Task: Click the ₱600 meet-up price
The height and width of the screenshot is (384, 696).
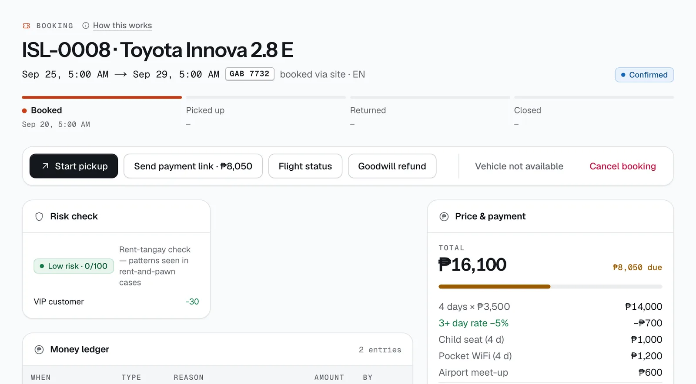Action: [x=650, y=373]
